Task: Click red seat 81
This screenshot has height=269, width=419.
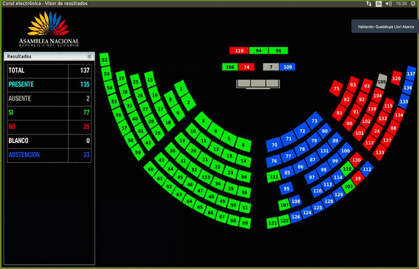Action: coord(339,112)
